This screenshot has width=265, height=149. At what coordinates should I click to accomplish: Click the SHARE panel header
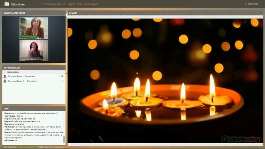(165, 13)
